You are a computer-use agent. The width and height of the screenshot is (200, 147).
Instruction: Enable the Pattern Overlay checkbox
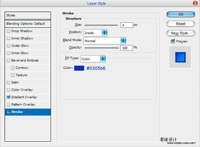8,105
